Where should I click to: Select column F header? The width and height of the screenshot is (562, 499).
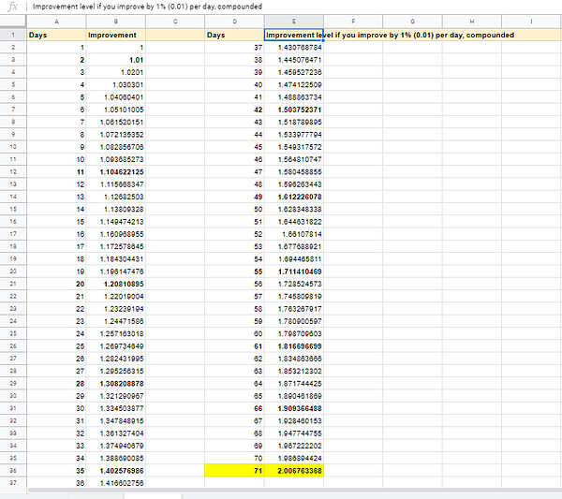click(353, 22)
